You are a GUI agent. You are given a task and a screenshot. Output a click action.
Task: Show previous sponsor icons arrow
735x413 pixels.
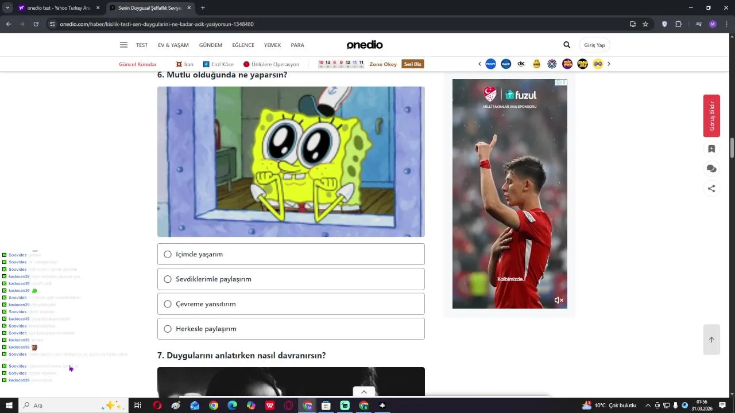pos(479,64)
